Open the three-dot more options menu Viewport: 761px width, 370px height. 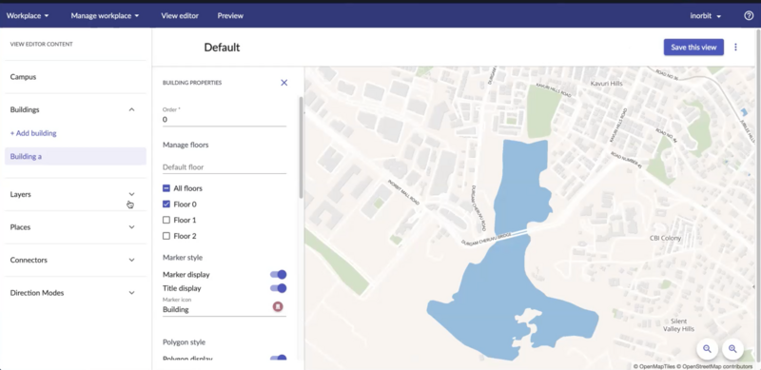tap(735, 48)
